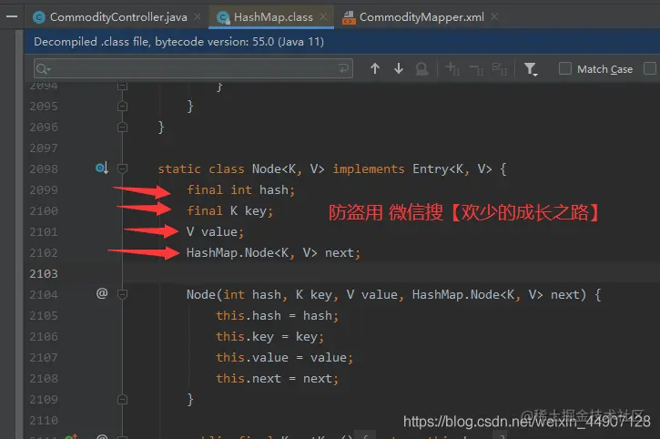Click 'this.next = next;' statement
This screenshot has width=660, height=439.
277,378
